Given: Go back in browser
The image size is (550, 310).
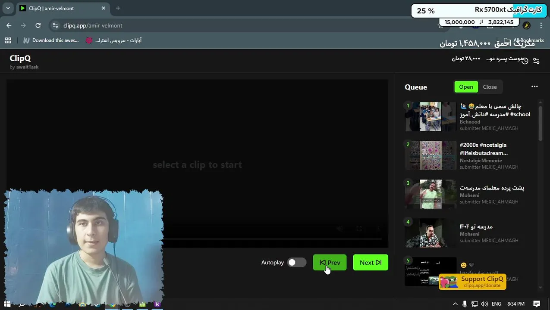Looking at the screenshot, I should pyautogui.click(x=9, y=25).
